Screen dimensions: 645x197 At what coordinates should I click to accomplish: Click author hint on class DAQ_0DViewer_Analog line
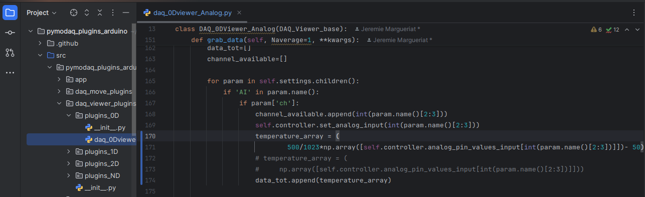pyautogui.click(x=387, y=29)
